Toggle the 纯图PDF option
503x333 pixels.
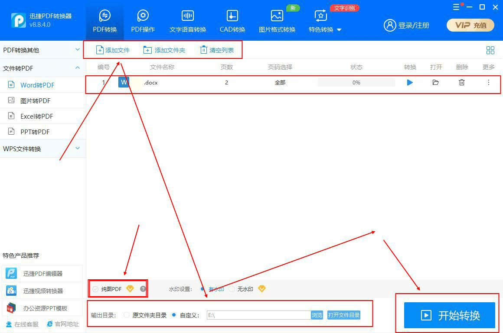(x=95, y=289)
